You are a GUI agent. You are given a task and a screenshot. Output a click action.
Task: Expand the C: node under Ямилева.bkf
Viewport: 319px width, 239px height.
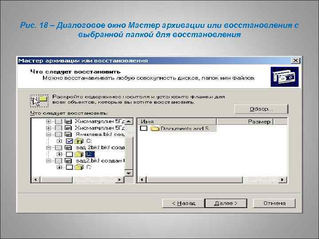click(59, 141)
